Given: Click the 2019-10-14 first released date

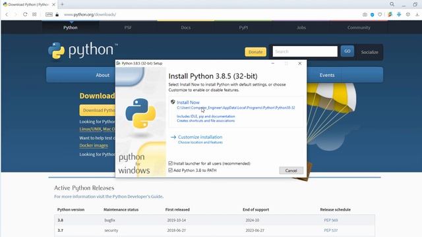Looking at the screenshot, I should tap(177, 220).
